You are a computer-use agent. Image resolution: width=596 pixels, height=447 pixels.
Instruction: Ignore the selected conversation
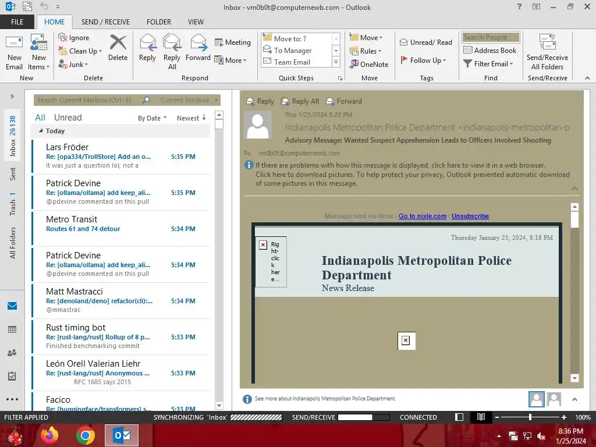click(74, 38)
